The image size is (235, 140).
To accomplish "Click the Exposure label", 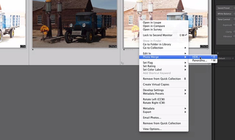I will 227,25.
